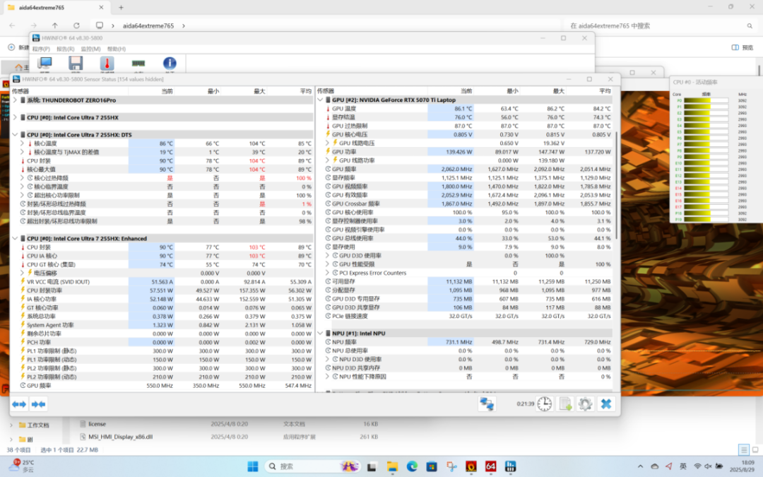
Task: Click the refresh button in File Explorer
Action: pos(76,26)
